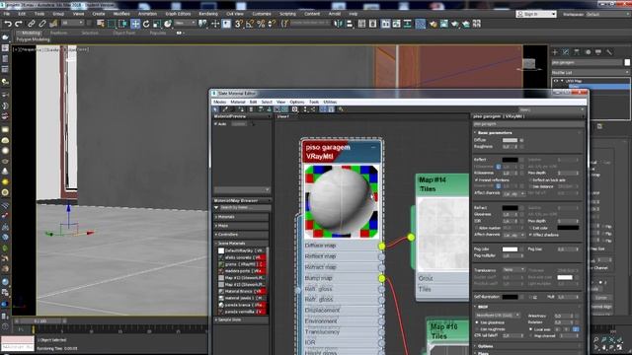Toggle the Exit color checkbox
Image resolution: width=632 pixels, height=355 pixels.
[x=530, y=228]
